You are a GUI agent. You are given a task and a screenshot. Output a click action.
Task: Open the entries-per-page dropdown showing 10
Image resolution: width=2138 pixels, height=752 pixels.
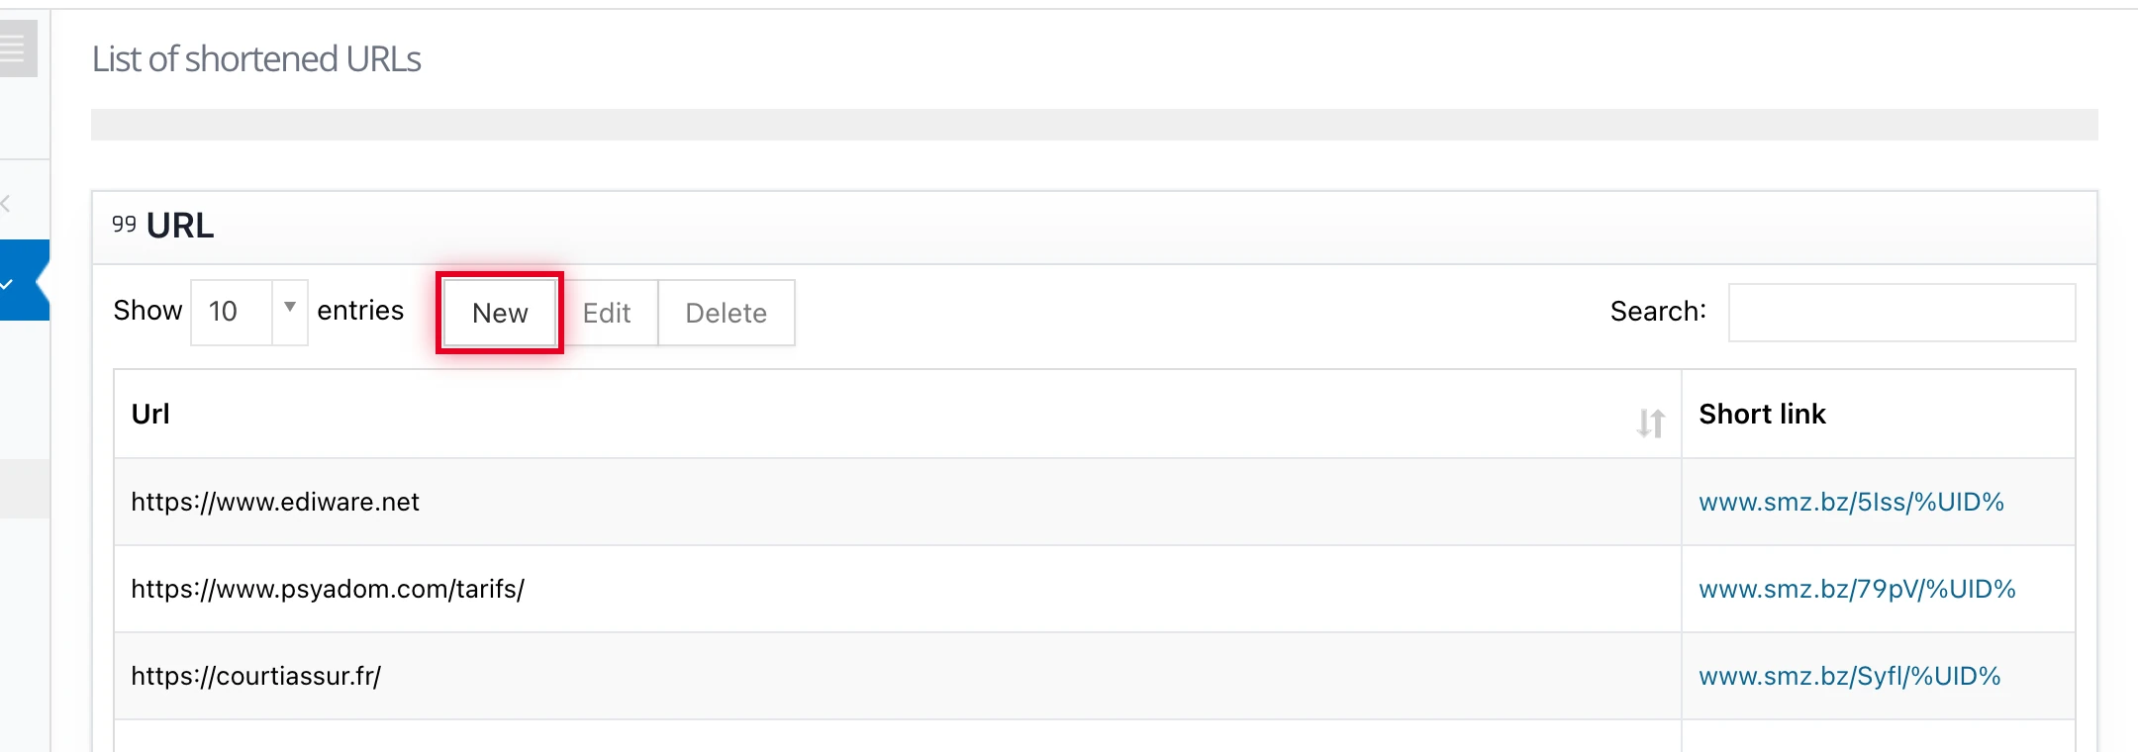coord(238,312)
